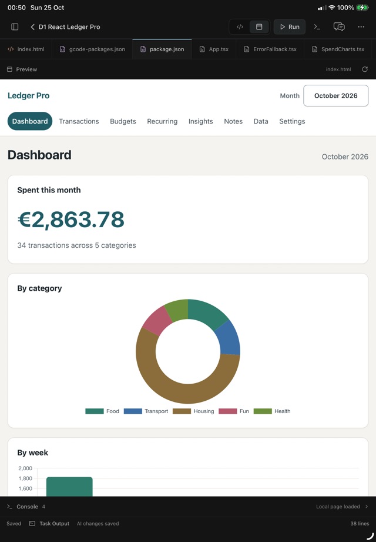Tap the 00:50 clock in status bar
Screen dimensions: 376x542
(x=16, y=8)
